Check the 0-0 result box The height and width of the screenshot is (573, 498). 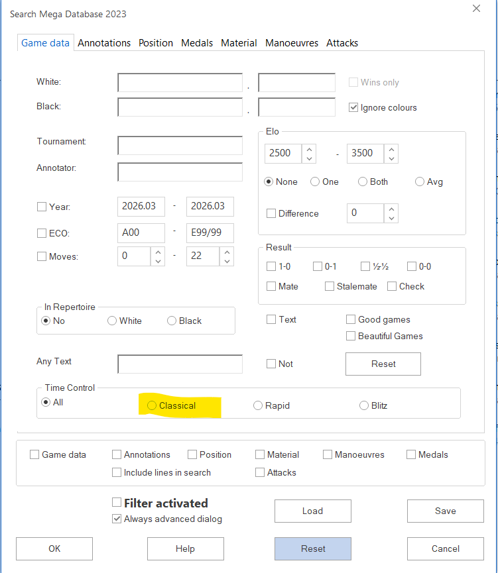[412, 266]
